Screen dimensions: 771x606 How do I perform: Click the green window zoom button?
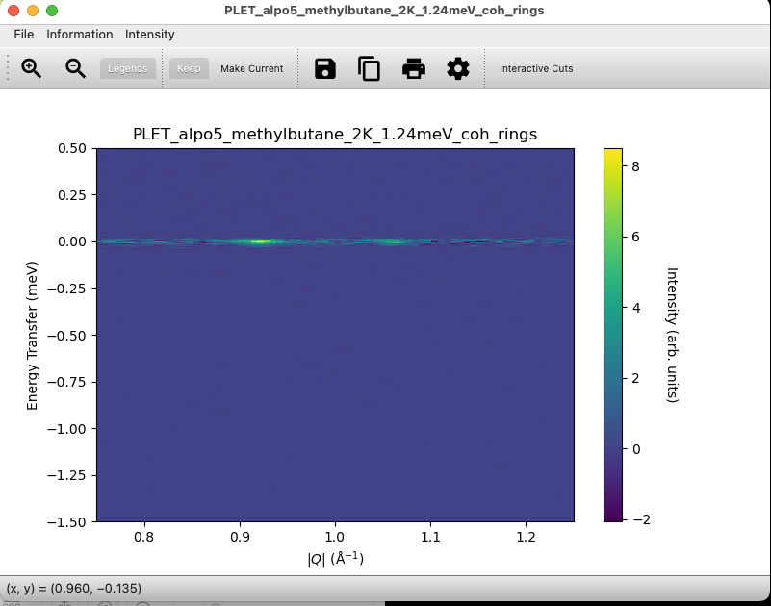click(x=52, y=11)
